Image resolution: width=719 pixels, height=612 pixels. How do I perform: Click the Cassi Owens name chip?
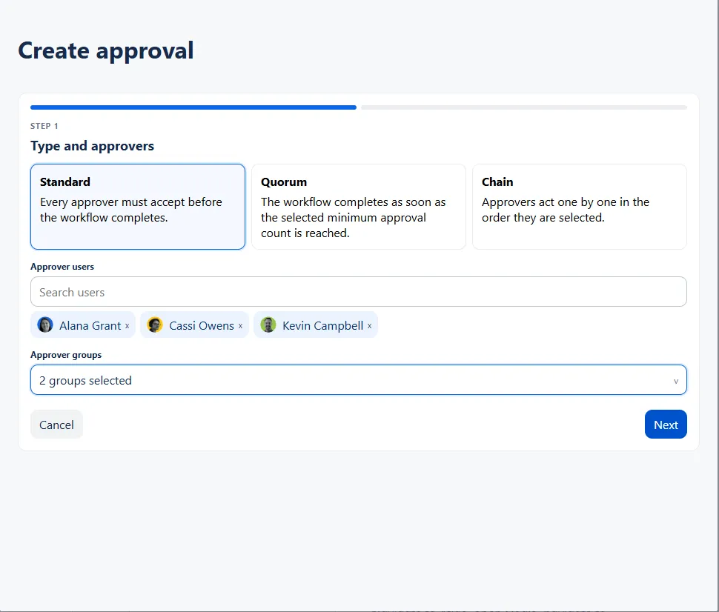(194, 325)
